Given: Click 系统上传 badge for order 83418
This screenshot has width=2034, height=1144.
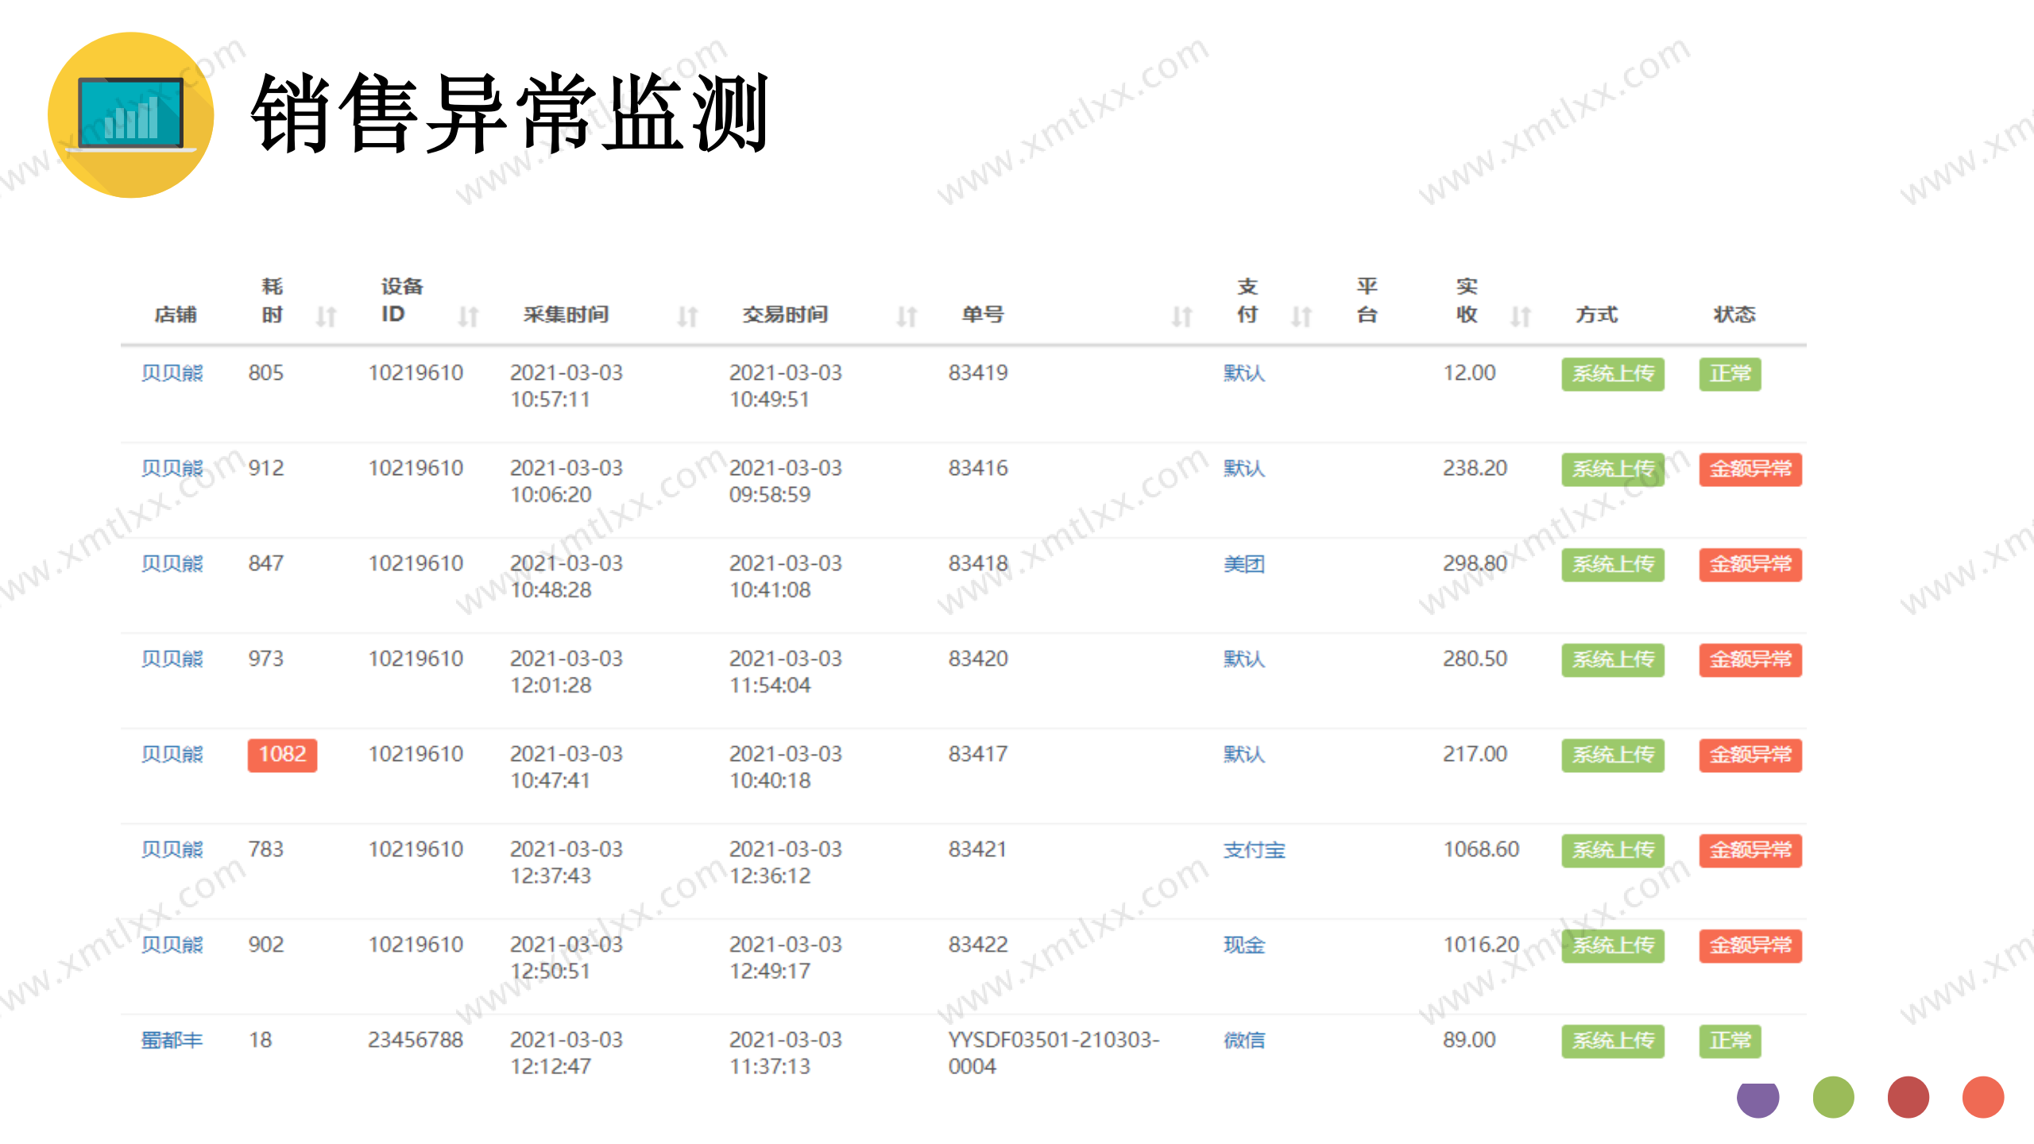Looking at the screenshot, I should (x=1613, y=565).
